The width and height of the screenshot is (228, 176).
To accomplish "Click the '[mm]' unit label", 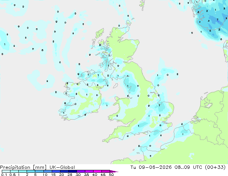I will coord(40,167).
